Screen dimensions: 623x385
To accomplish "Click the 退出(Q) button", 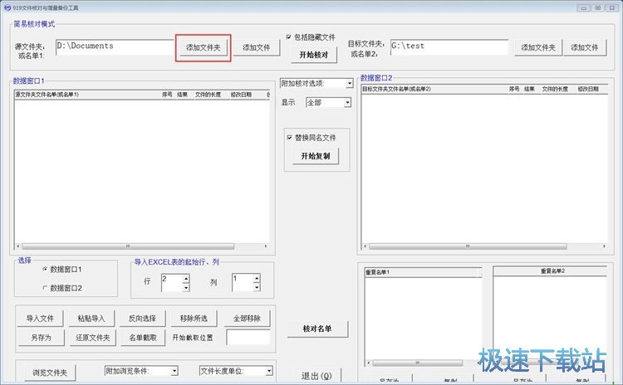I will tap(316, 376).
